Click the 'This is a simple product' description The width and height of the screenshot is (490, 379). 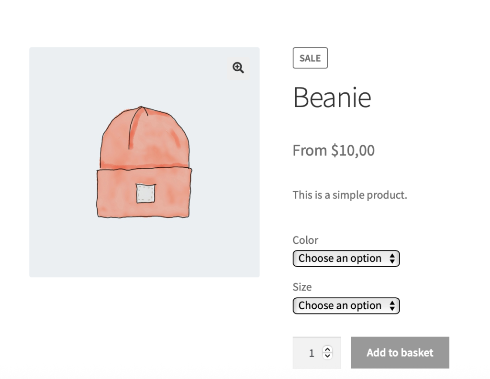350,195
